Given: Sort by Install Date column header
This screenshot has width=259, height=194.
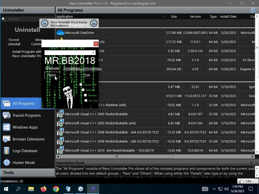Looking at the screenshot, I should [228, 16].
